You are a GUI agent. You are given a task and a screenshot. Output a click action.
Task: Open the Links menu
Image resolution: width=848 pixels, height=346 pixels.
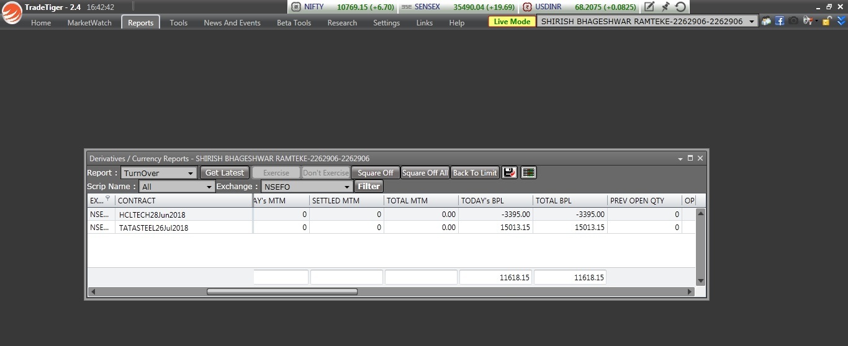[425, 22]
